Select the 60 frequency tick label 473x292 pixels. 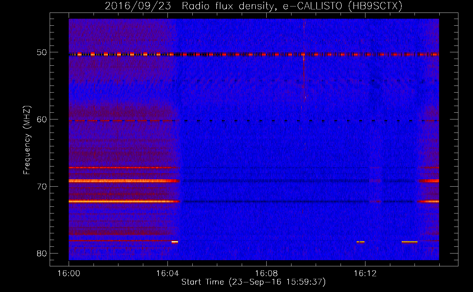click(42, 119)
